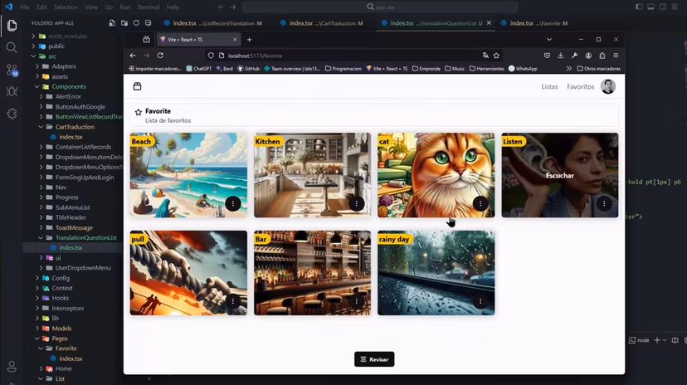Open options menu on the Beach card
The width and height of the screenshot is (687, 385).
(x=233, y=203)
